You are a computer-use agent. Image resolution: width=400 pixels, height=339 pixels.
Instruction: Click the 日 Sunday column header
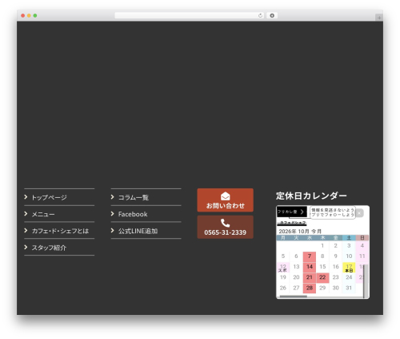[x=362, y=238]
